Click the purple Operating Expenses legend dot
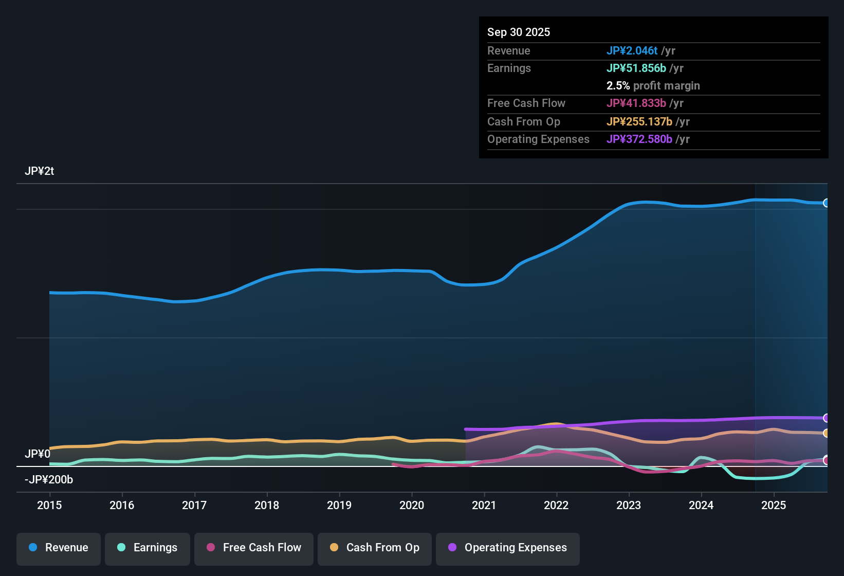This screenshot has width=844, height=576. tap(452, 547)
